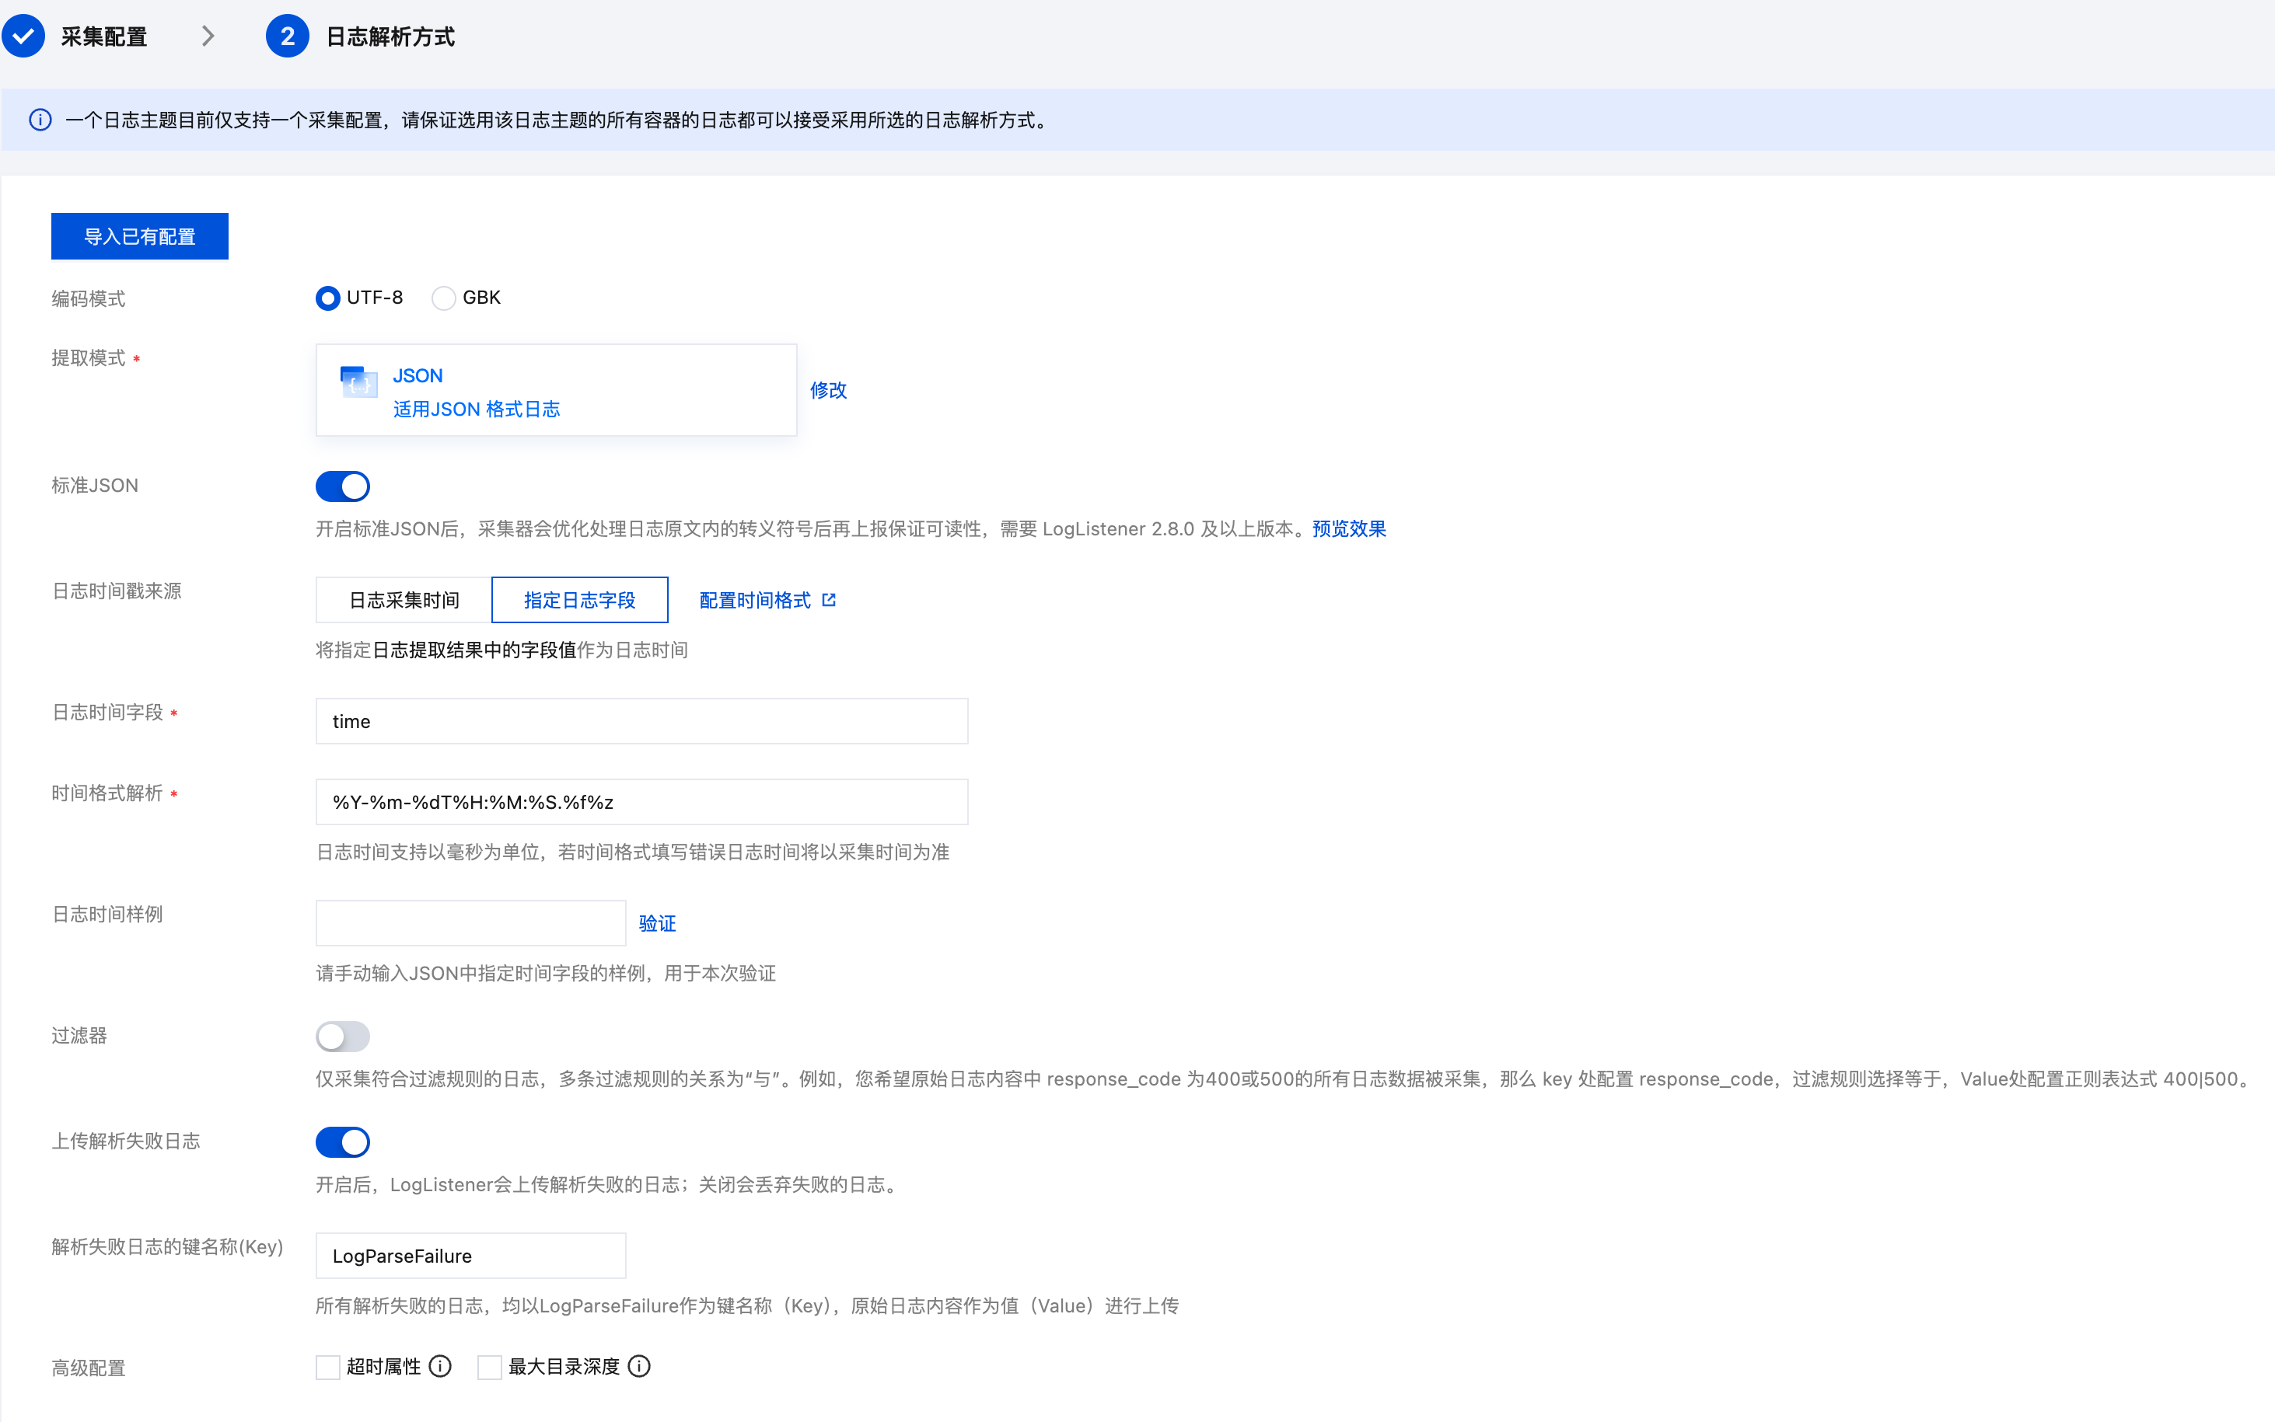Select the 指定日志字段 tab option
Viewport: 2275px width, 1422px height.
[x=579, y=600]
